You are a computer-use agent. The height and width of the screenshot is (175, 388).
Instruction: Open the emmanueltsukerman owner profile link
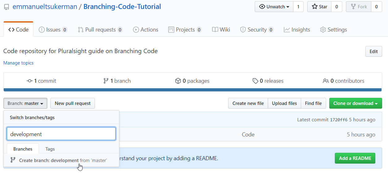[45, 6]
